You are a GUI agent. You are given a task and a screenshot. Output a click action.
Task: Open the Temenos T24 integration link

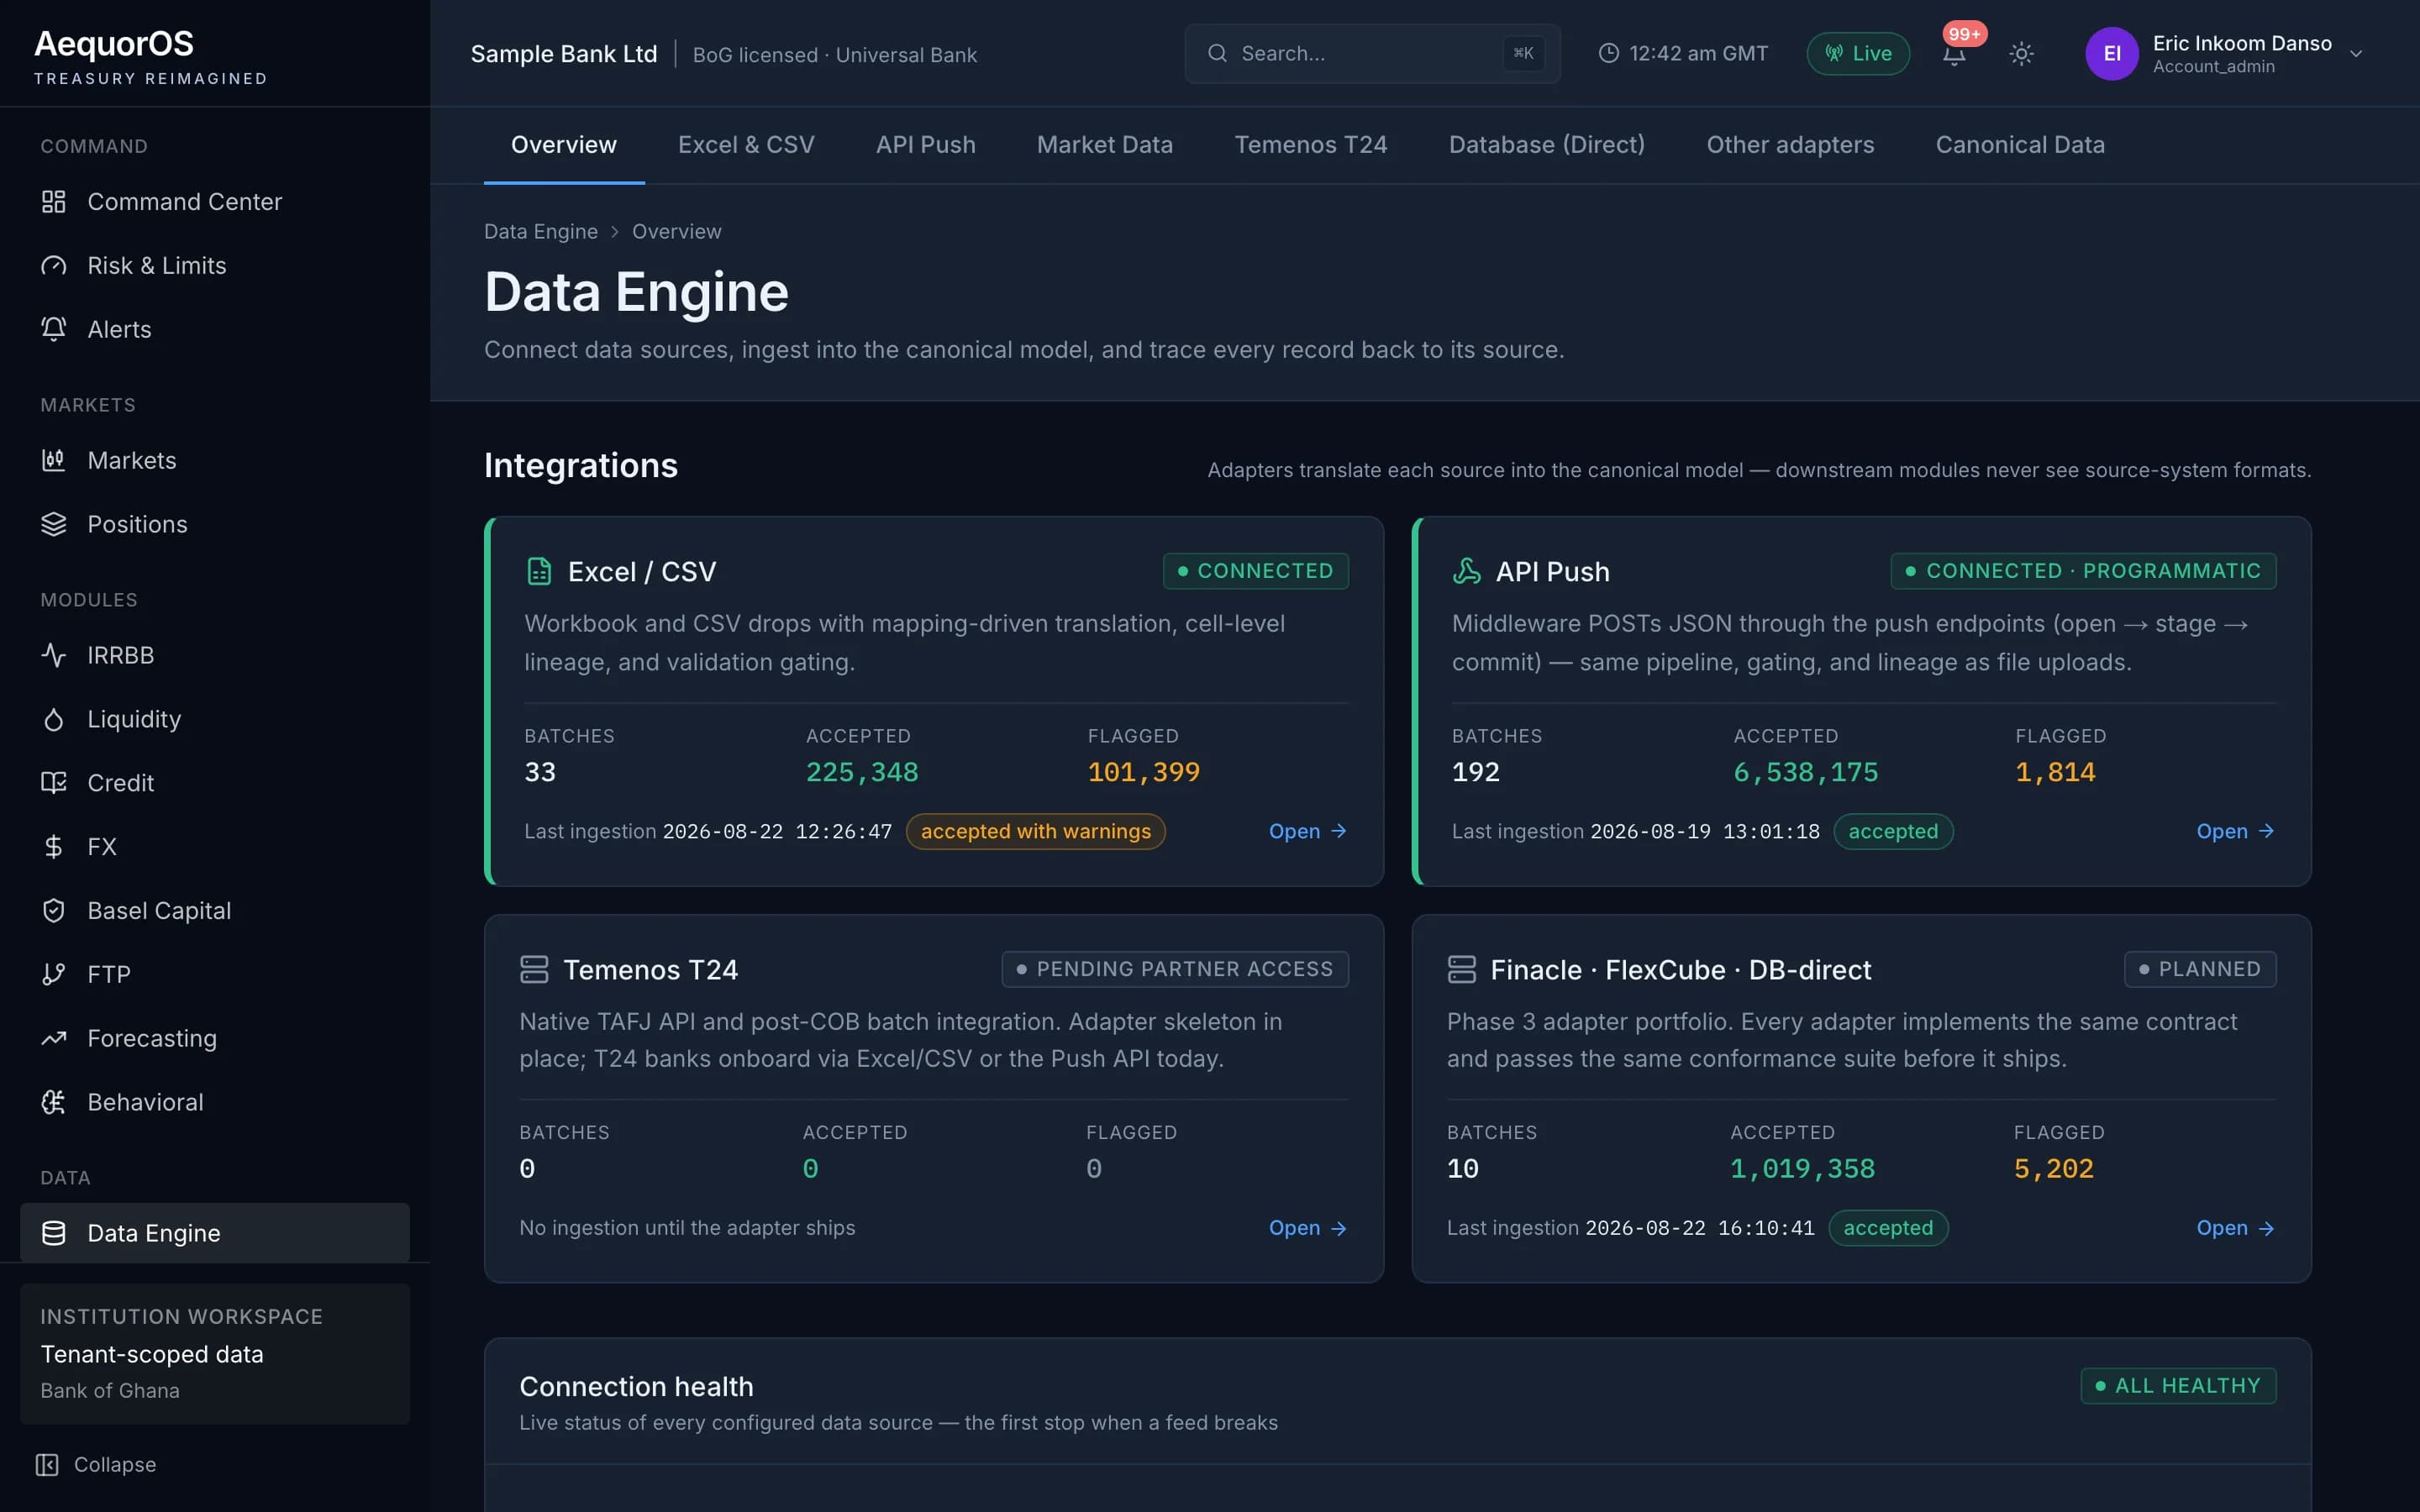(1308, 1228)
